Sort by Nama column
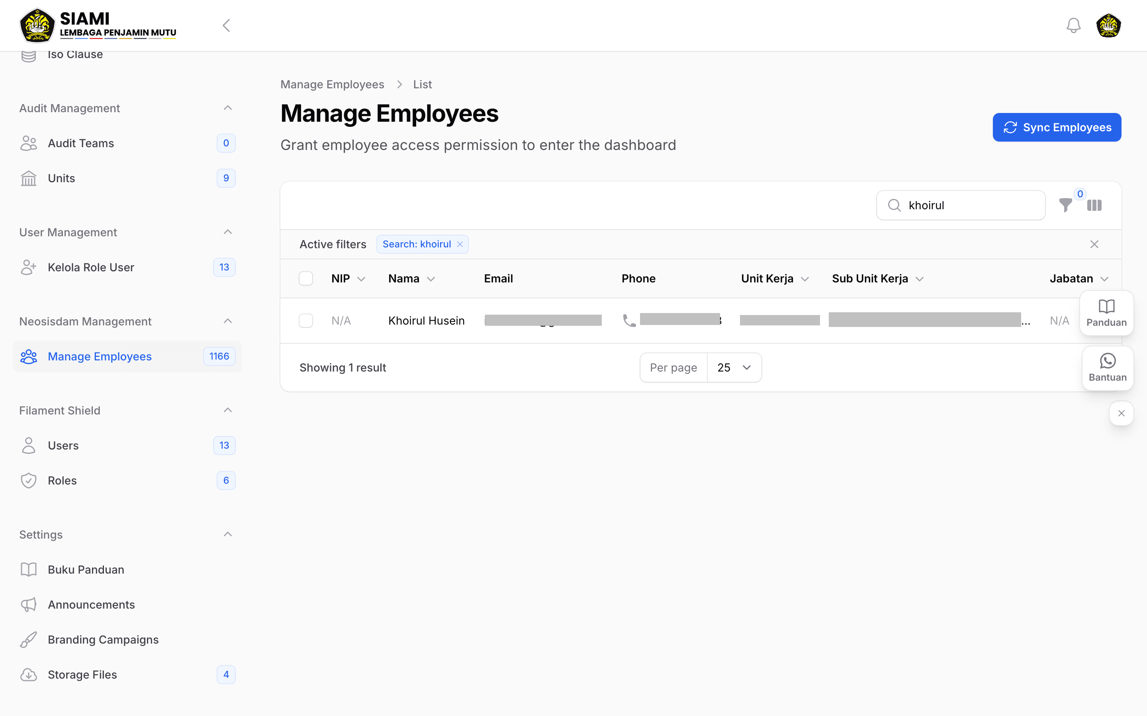Viewport: 1147px width, 716px height. [411, 278]
